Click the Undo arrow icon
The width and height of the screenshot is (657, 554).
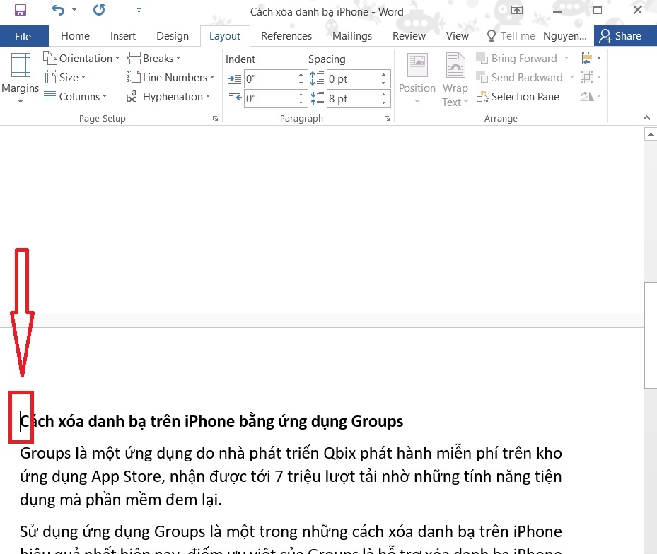pos(58,10)
